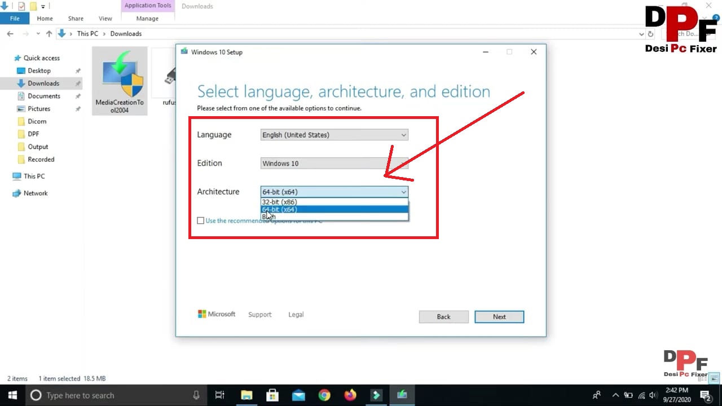Click the New folder quick access icon
722x406 pixels.
click(33, 6)
